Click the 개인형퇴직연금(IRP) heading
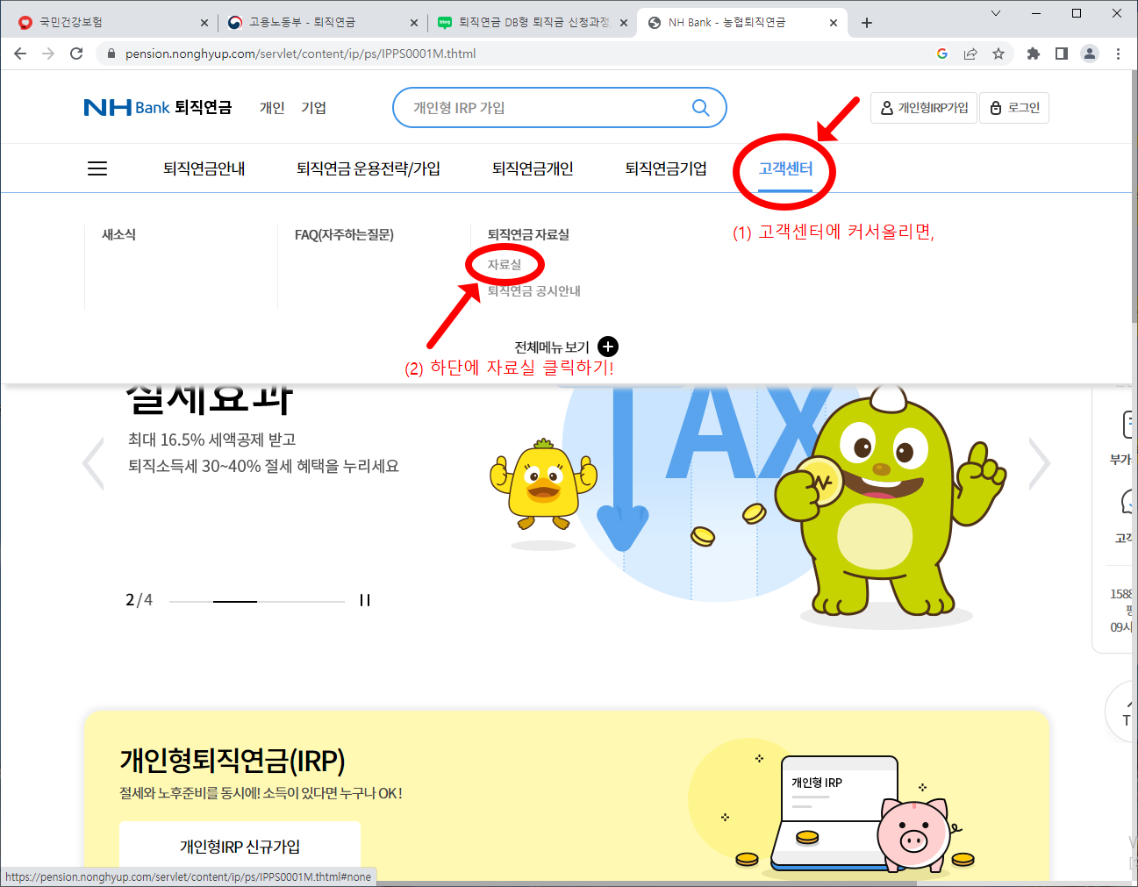The width and height of the screenshot is (1138, 887). coord(233,760)
